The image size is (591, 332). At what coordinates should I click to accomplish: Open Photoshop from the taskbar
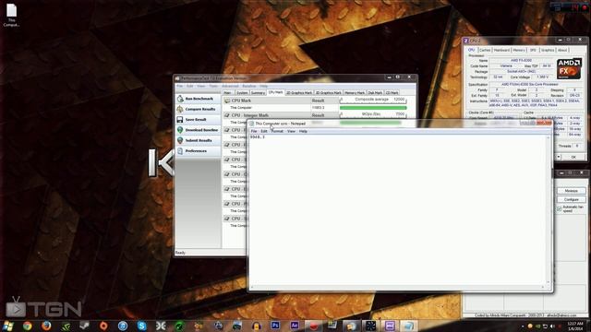275,326
